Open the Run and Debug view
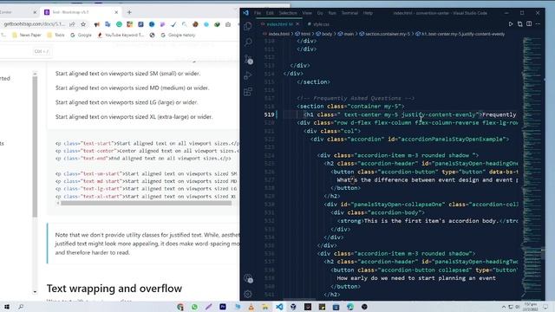 [x=248, y=75]
